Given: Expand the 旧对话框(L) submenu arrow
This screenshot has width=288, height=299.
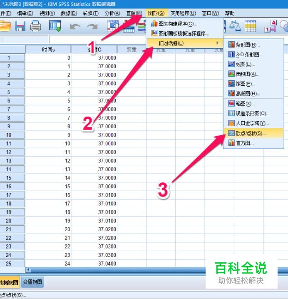Looking at the screenshot, I should tap(217, 43).
